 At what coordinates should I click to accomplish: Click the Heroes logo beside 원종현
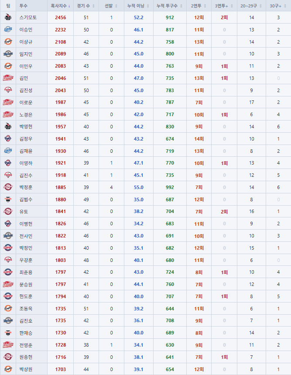coord(8,357)
